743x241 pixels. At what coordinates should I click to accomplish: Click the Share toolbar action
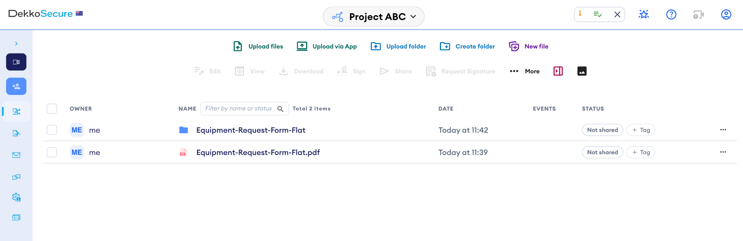[x=396, y=71]
